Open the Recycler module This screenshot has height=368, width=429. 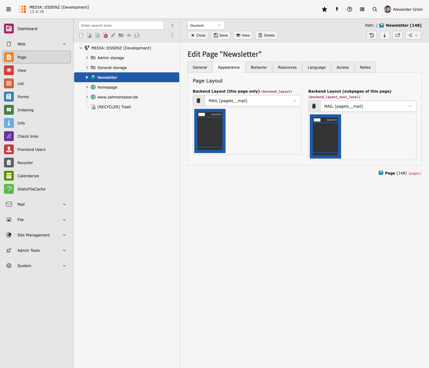pyautogui.click(x=25, y=163)
